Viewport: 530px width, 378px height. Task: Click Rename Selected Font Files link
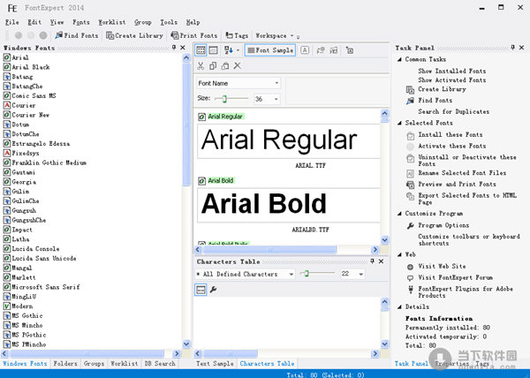pyautogui.click(x=462, y=173)
